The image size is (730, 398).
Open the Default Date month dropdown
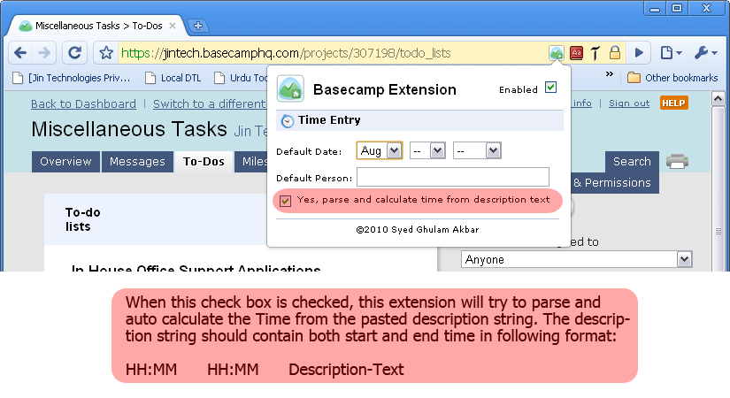click(x=380, y=151)
